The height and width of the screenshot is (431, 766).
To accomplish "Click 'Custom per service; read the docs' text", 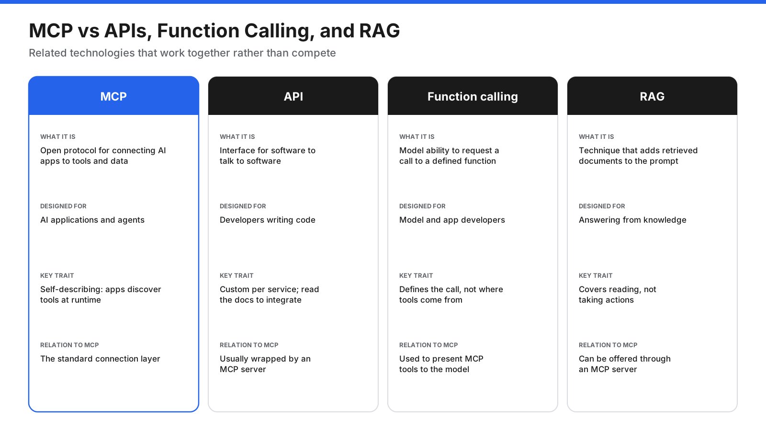I will [x=269, y=295].
